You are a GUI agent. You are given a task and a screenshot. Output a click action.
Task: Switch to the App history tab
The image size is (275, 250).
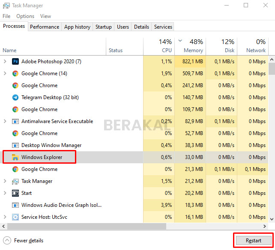coord(77,27)
